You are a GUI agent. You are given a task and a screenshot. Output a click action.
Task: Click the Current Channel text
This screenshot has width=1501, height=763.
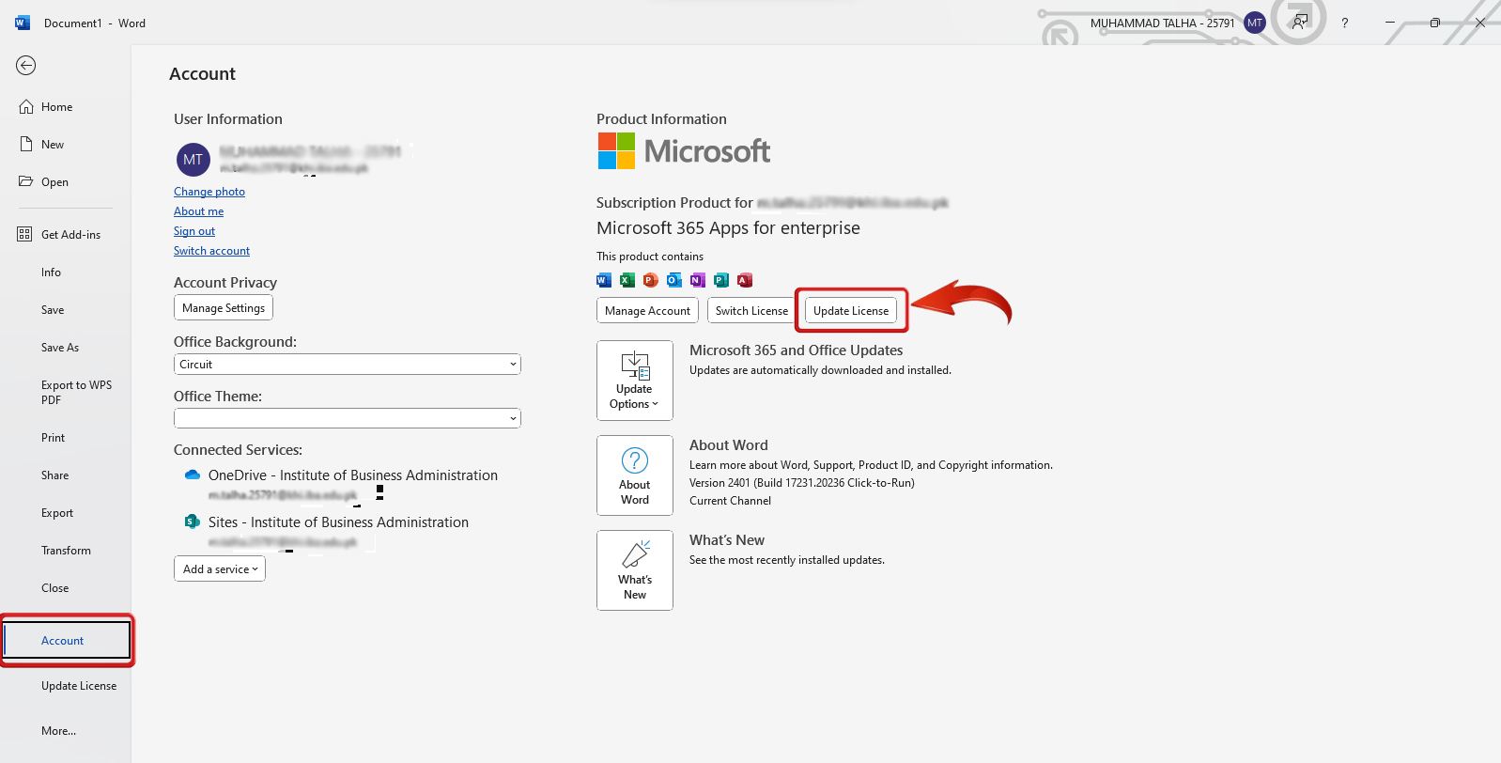[x=730, y=501]
